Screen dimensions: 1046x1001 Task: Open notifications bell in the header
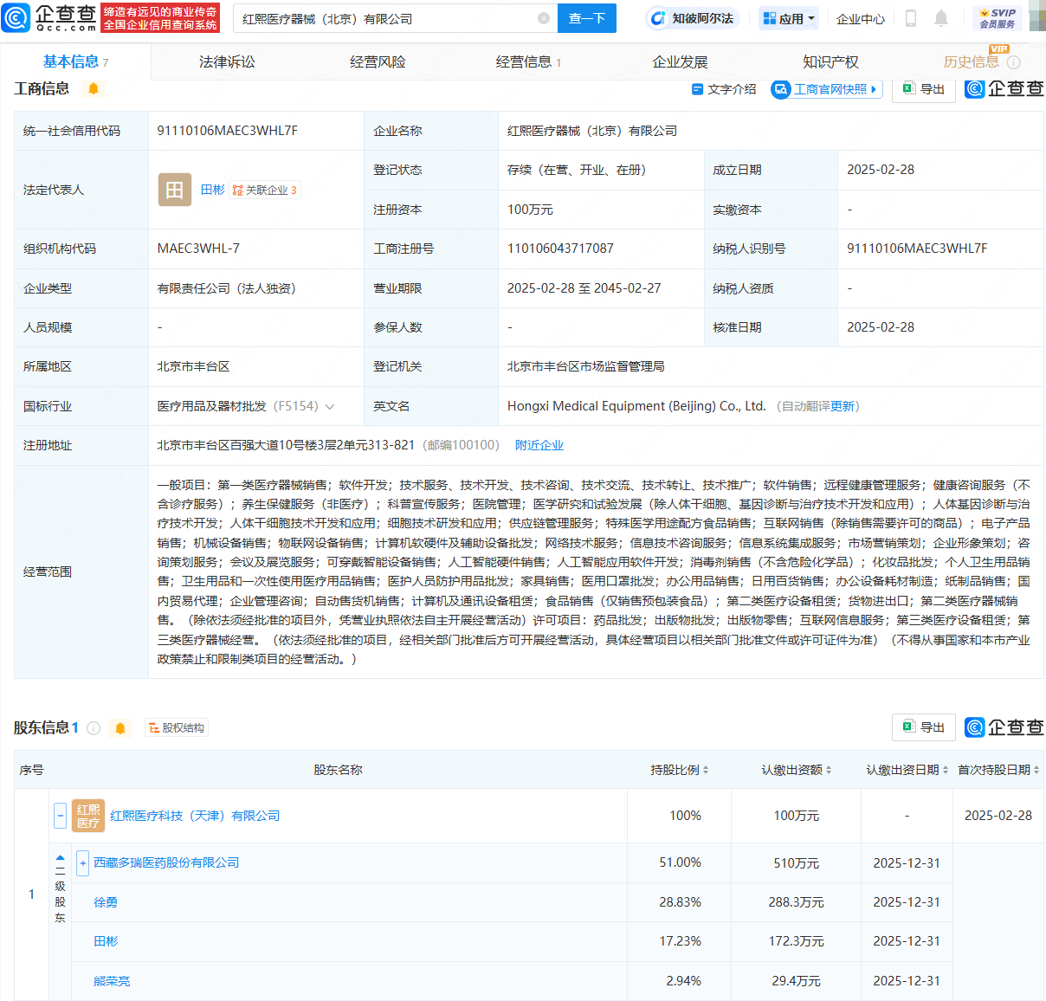(941, 18)
